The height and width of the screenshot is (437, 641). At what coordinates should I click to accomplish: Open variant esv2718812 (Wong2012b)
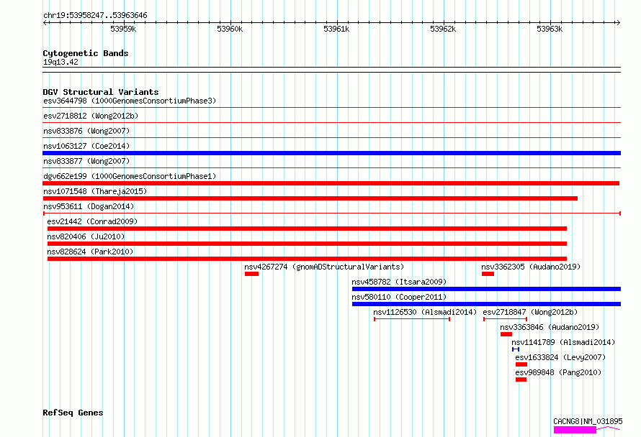click(x=91, y=116)
